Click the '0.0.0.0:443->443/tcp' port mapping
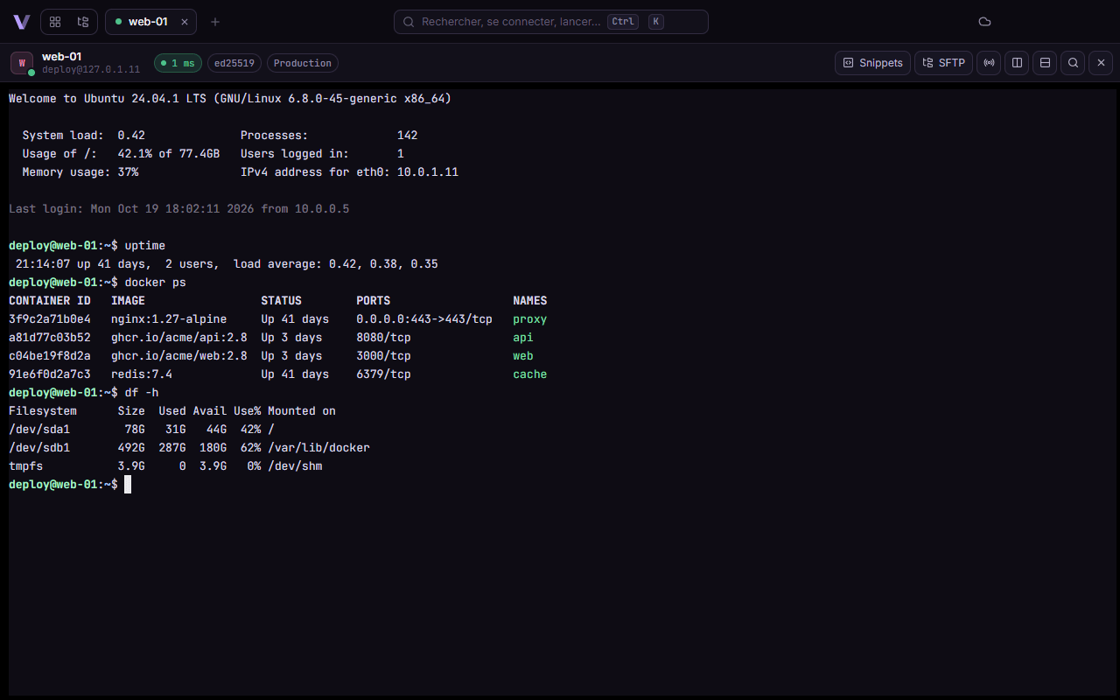The height and width of the screenshot is (700, 1120). 424,319
